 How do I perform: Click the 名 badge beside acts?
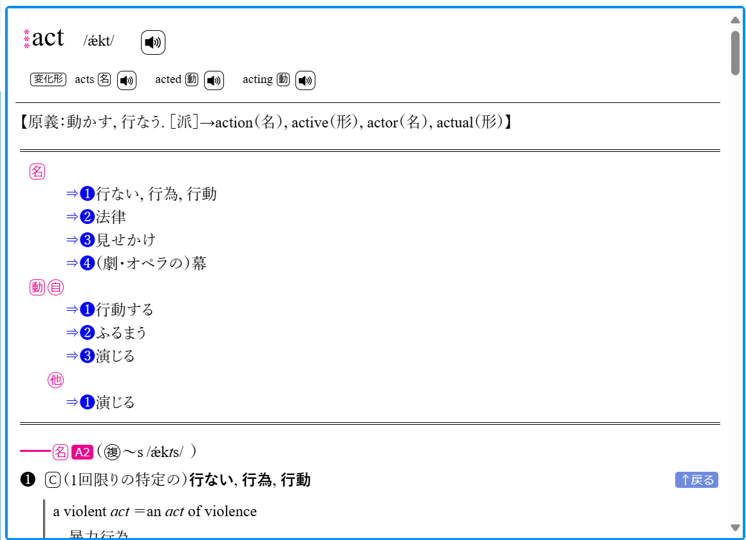click(x=104, y=79)
